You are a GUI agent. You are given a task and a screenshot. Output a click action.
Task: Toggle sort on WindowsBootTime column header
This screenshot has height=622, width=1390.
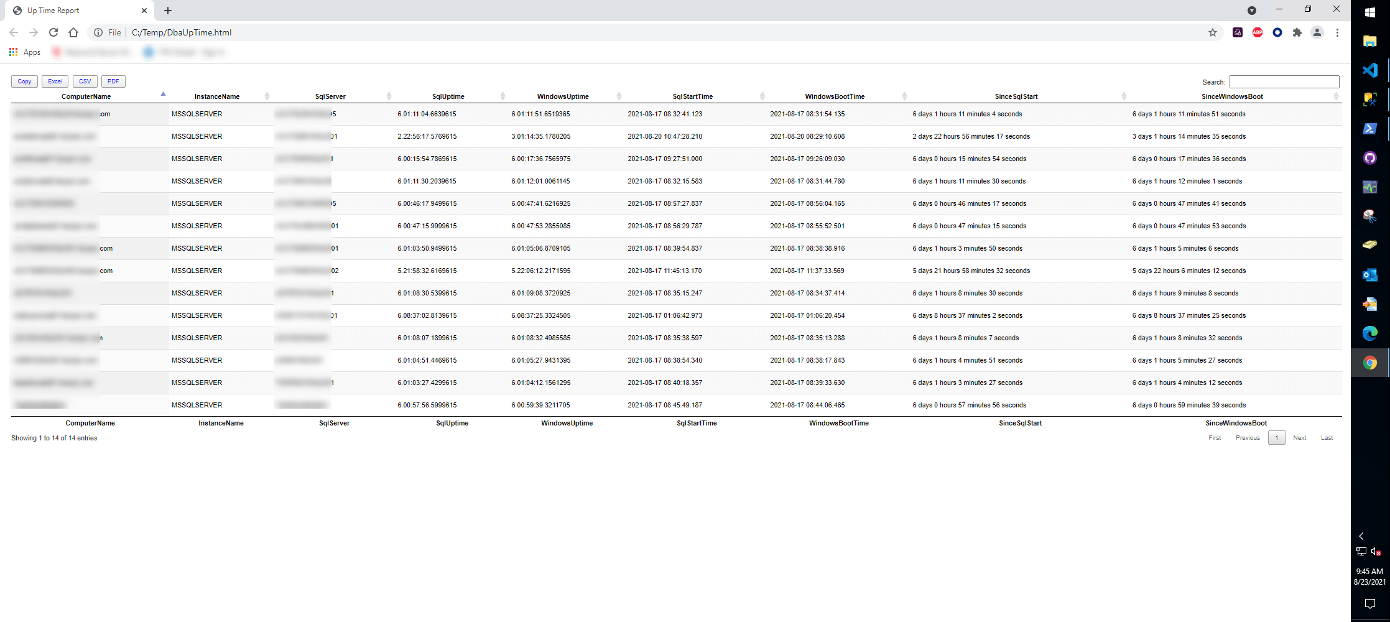(x=834, y=96)
